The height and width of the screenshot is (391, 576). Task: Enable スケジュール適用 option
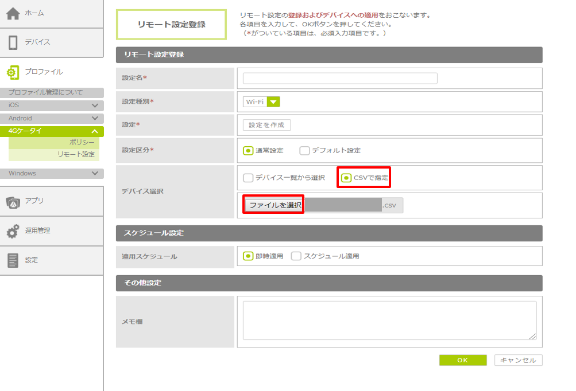pos(296,256)
